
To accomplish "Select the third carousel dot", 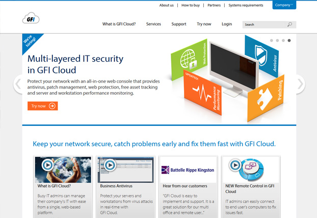I will (283, 40).
